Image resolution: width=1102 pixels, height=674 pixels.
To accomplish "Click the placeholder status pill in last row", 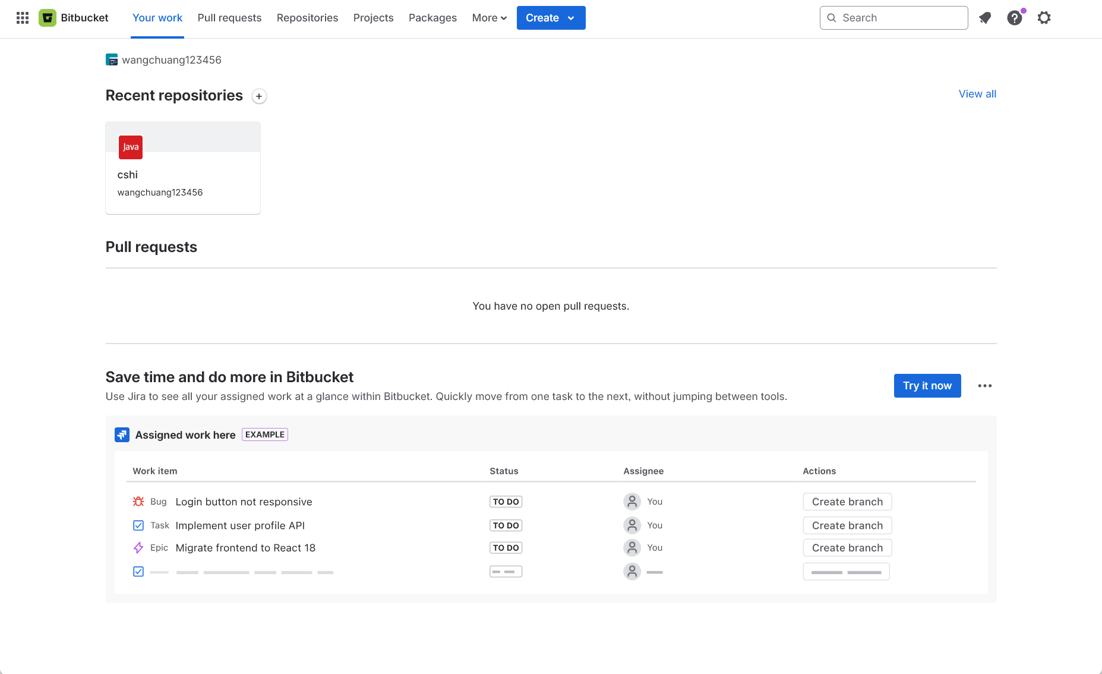I will coord(506,572).
